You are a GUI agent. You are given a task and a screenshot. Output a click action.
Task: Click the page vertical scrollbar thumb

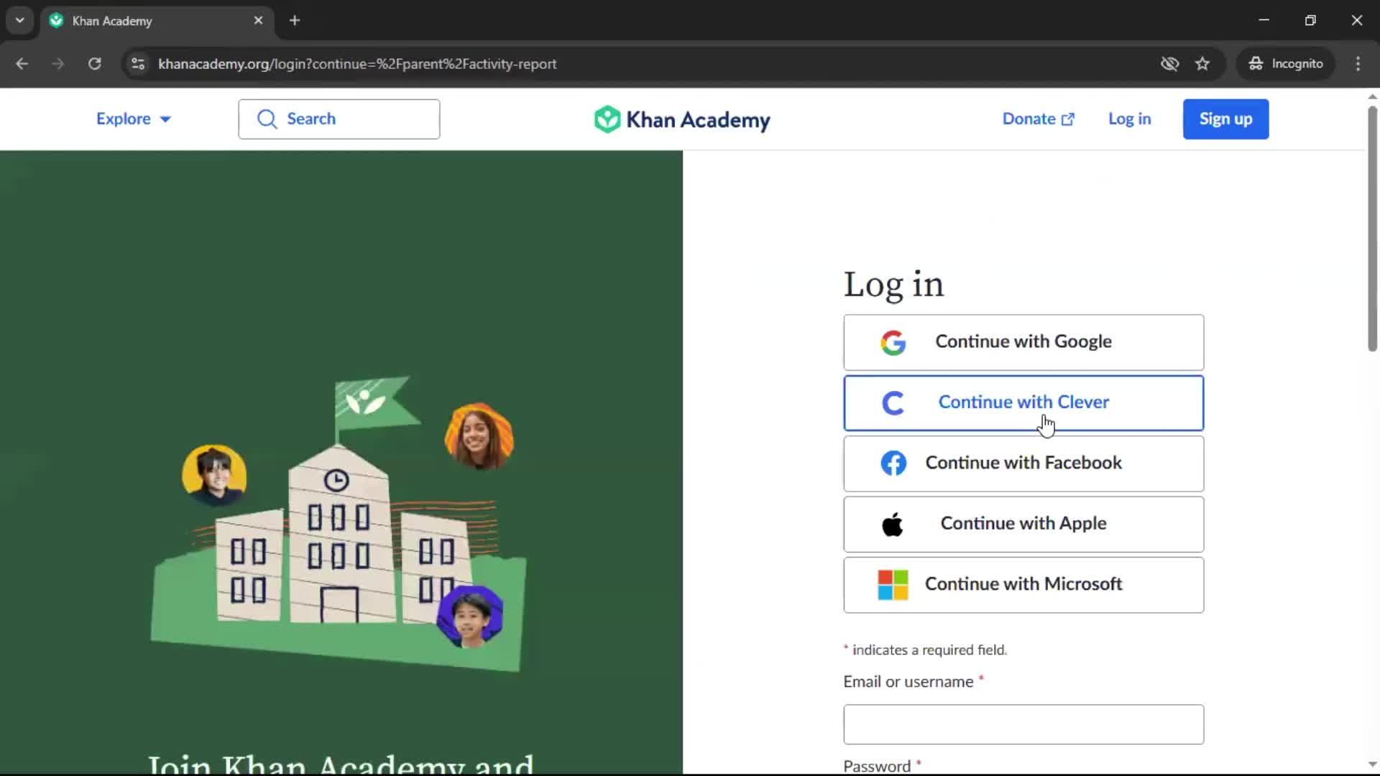(1372, 228)
